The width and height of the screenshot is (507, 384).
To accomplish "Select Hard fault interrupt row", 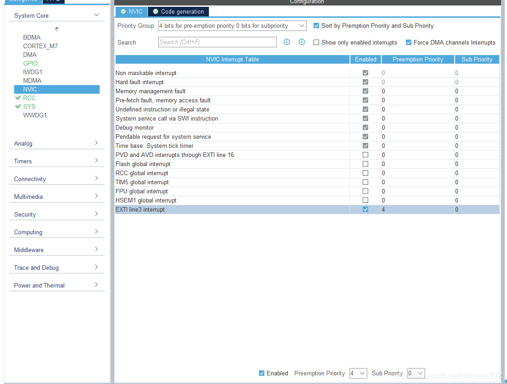I will pyautogui.click(x=307, y=82).
